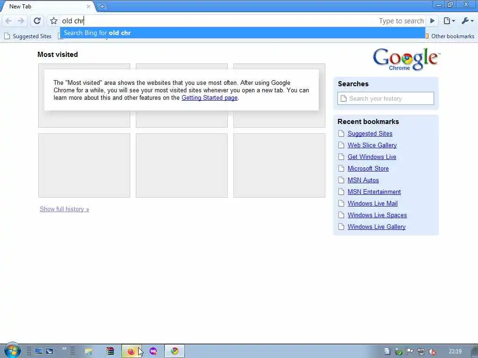This screenshot has height=358, width=478.
Task: Open the Getting Started page link
Action: click(210, 98)
